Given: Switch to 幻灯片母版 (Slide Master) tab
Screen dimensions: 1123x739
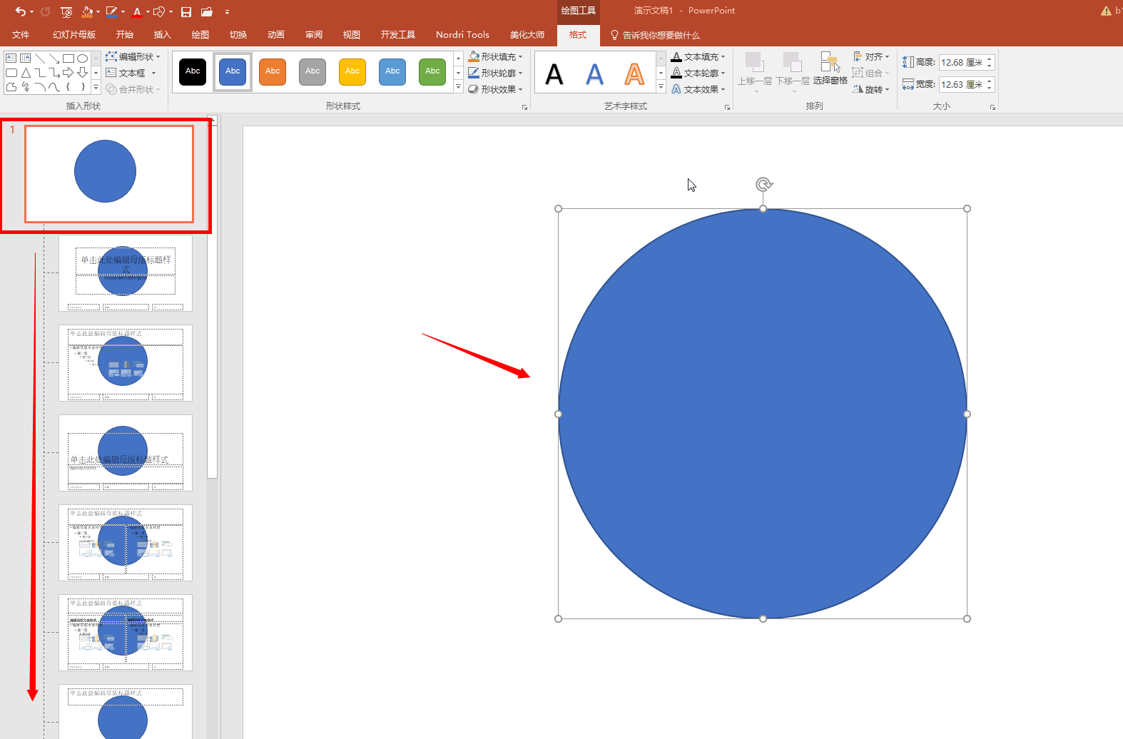Looking at the screenshot, I should 74,34.
